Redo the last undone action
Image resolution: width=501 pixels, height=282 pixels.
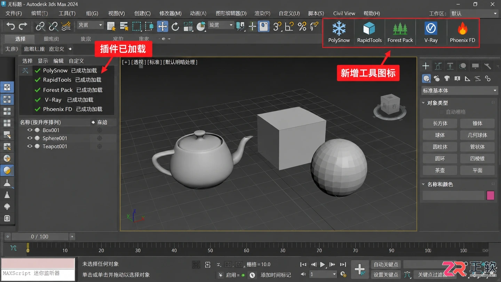[23, 26]
